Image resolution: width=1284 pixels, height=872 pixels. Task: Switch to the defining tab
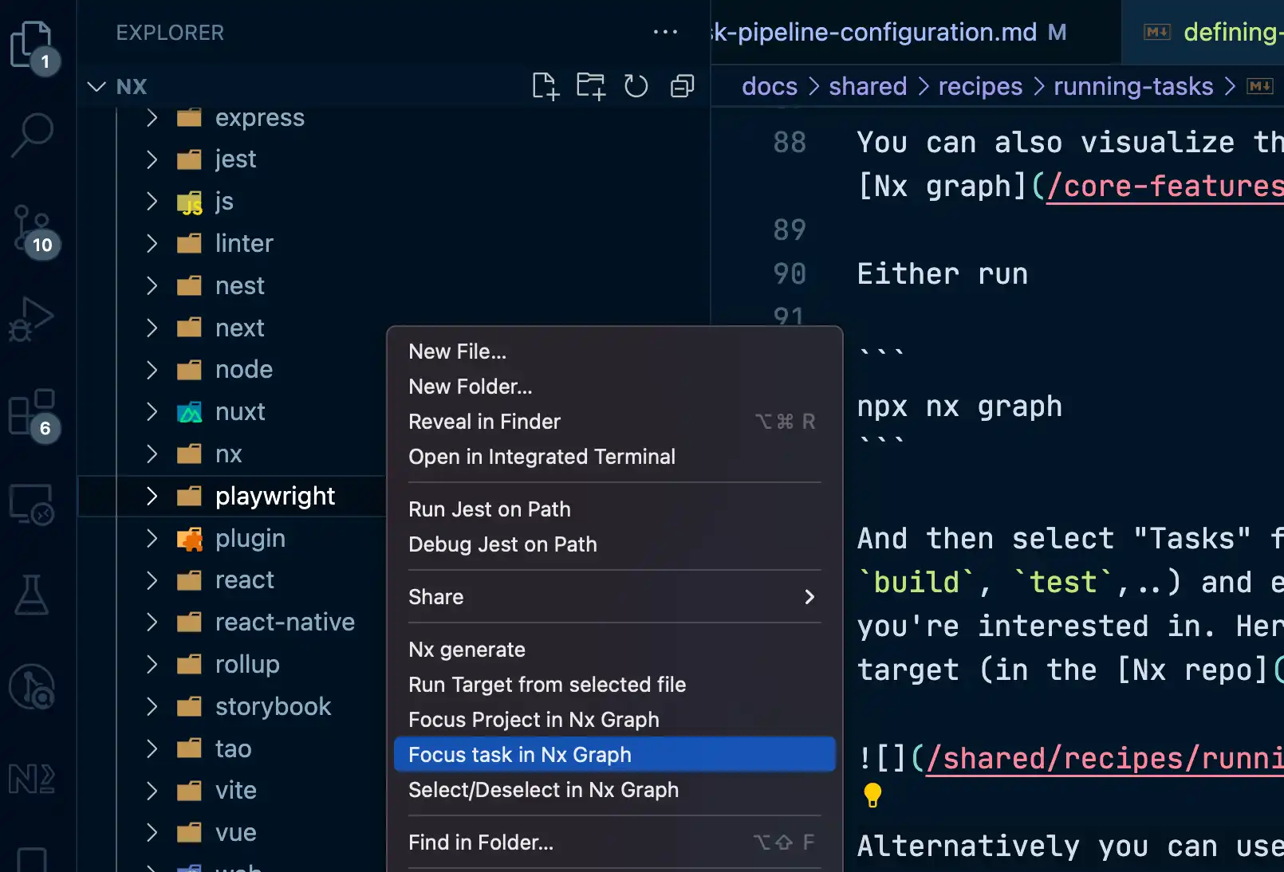[1228, 32]
